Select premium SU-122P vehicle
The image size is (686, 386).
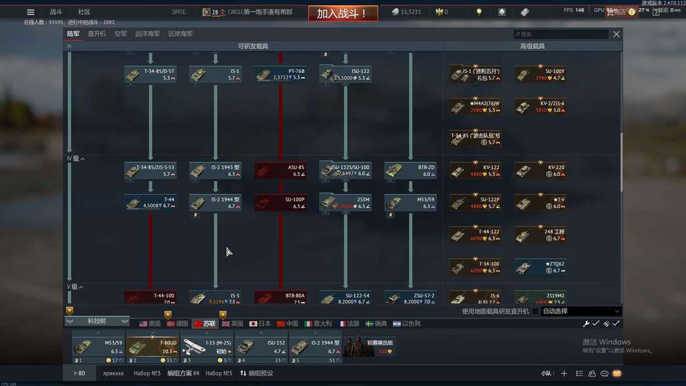pos(476,203)
